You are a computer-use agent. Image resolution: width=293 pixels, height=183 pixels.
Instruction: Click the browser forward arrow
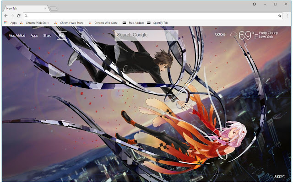12,16
